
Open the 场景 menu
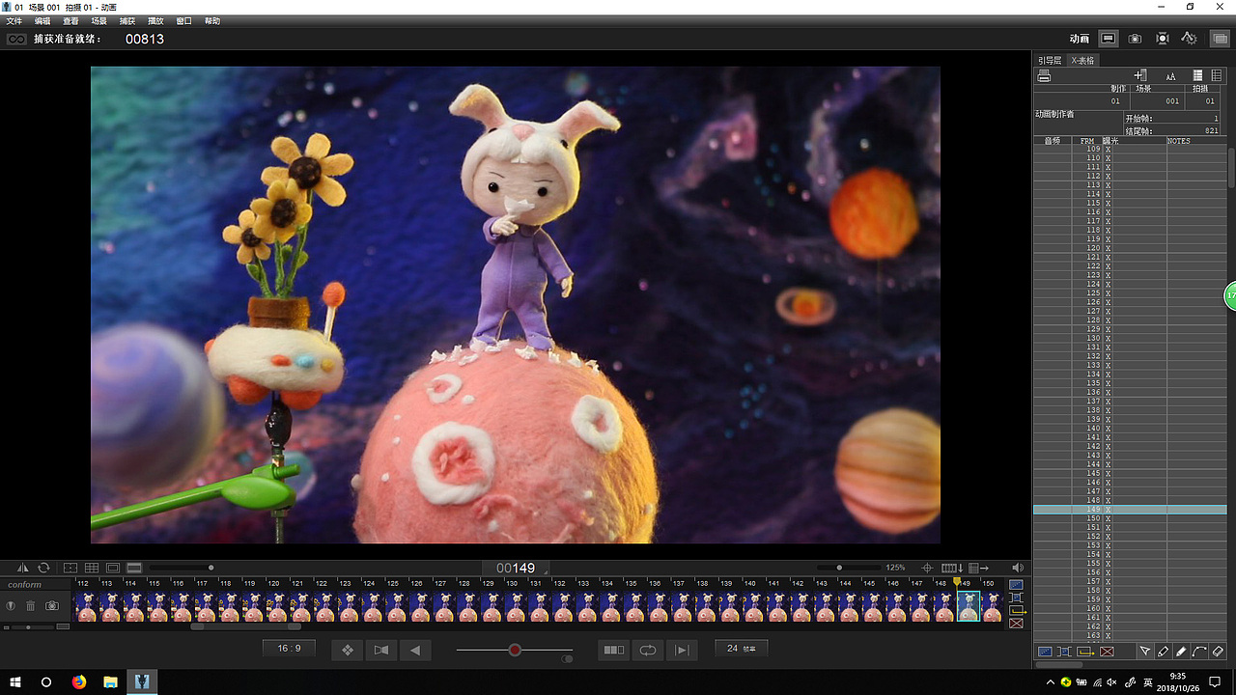coord(98,21)
